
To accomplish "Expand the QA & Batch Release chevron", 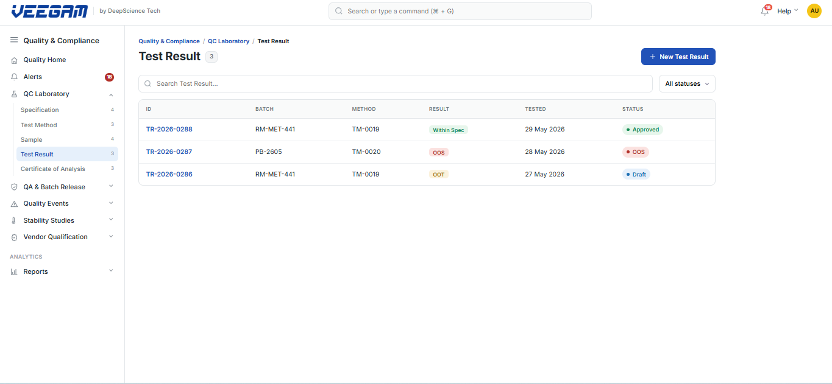I will [x=111, y=187].
